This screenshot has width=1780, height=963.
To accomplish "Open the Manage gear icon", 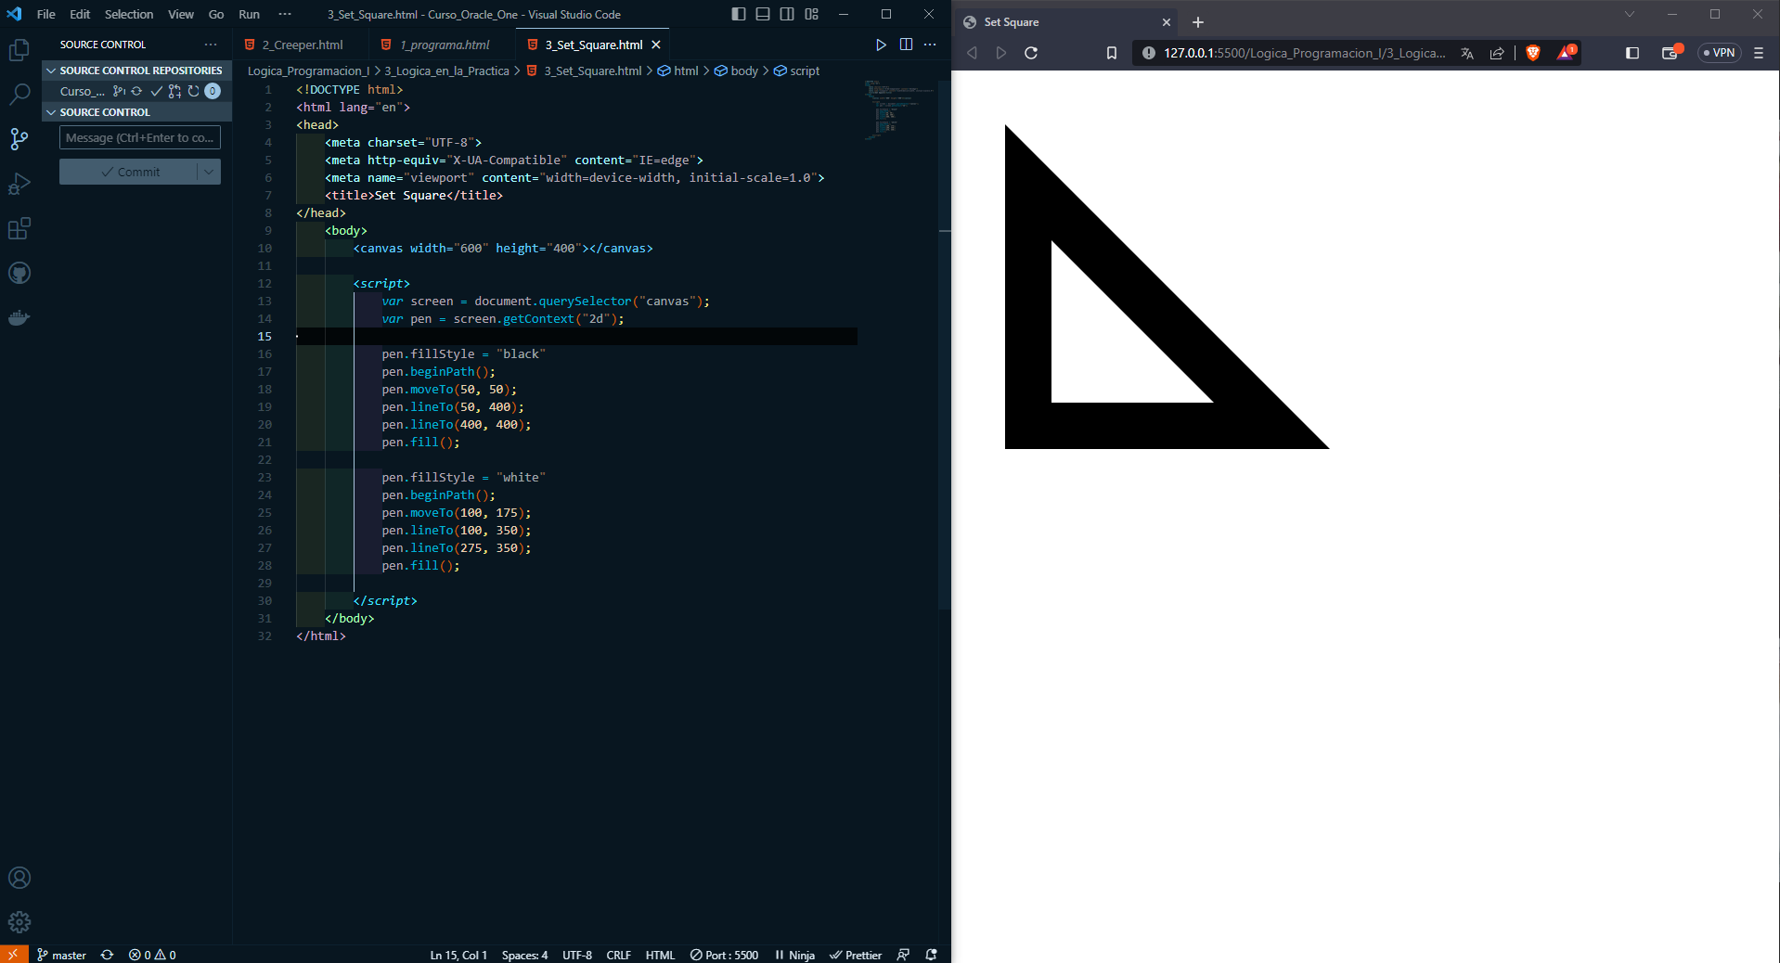I will [x=19, y=922].
